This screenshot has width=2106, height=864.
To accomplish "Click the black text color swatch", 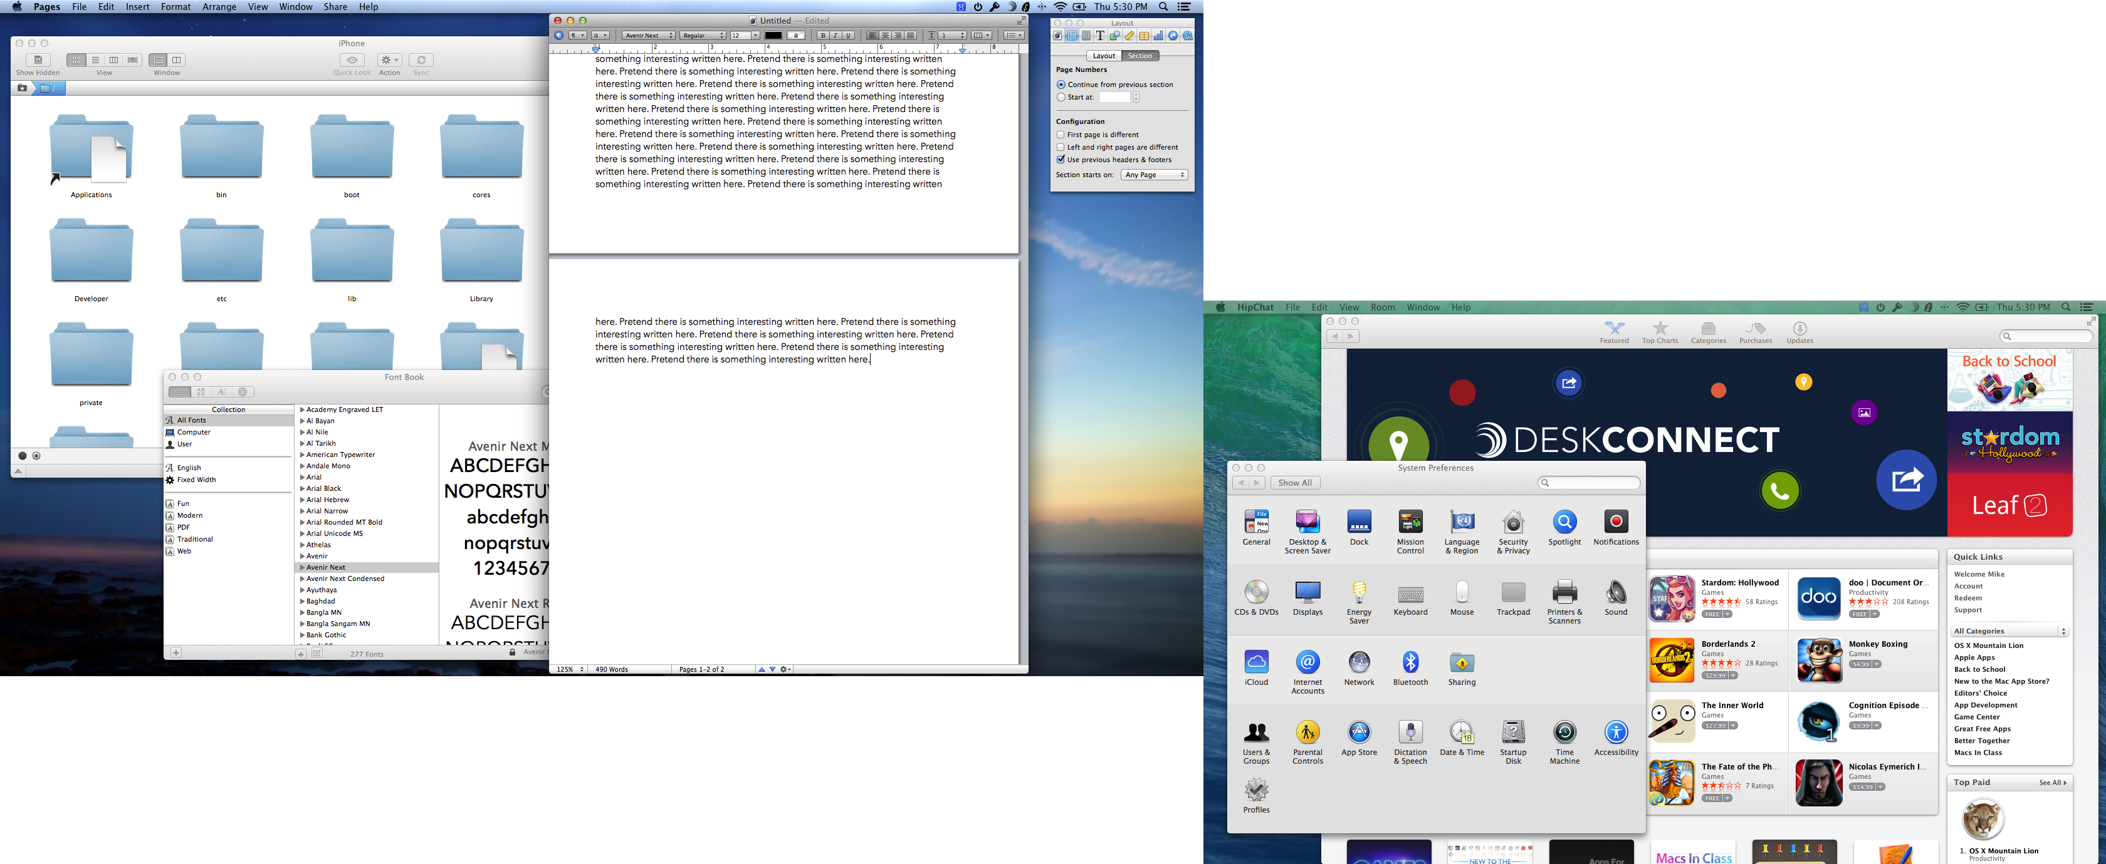I will pyautogui.click(x=773, y=36).
